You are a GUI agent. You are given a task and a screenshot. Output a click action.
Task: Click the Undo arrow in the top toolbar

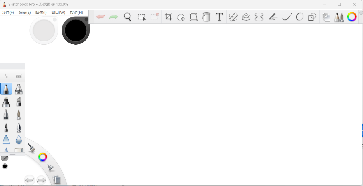(x=100, y=17)
